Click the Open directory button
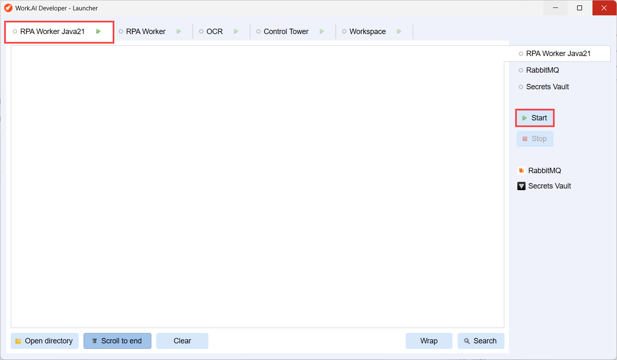 pyautogui.click(x=44, y=341)
